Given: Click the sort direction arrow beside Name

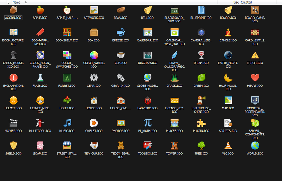Looking at the screenshot, I should coord(26,2).
